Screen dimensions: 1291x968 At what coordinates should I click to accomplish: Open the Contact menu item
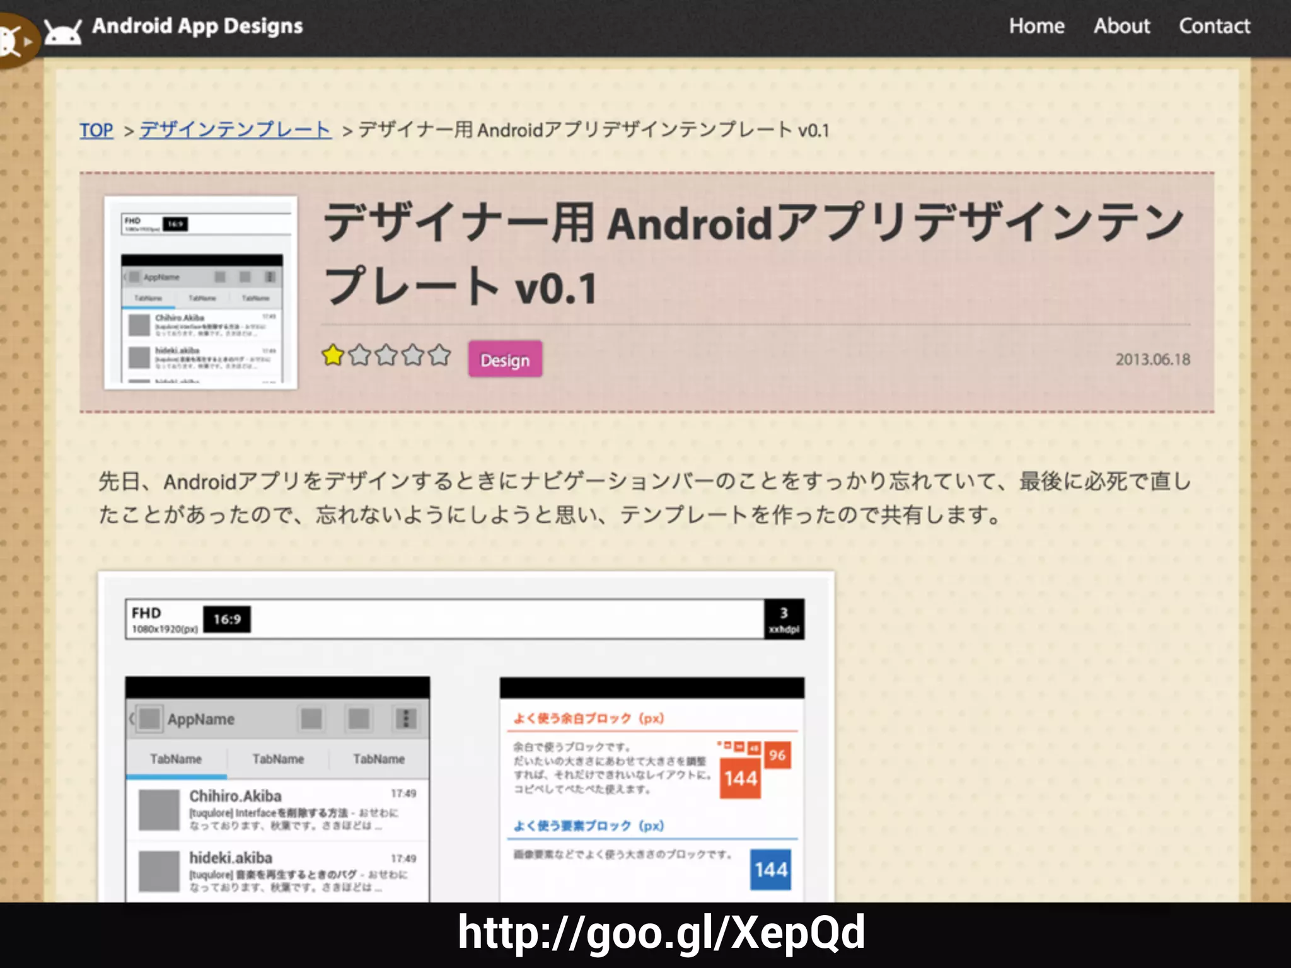coord(1214,26)
